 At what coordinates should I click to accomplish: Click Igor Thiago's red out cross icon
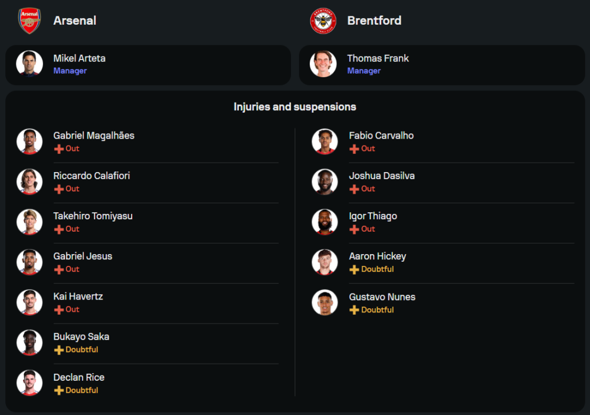pyautogui.click(x=354, y=229)
